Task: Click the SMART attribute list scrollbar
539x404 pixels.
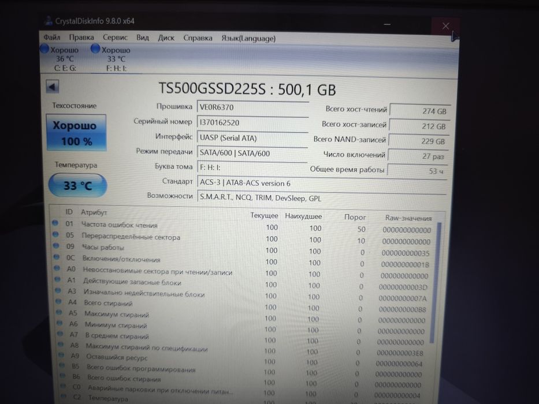Action: coord(436,283)
